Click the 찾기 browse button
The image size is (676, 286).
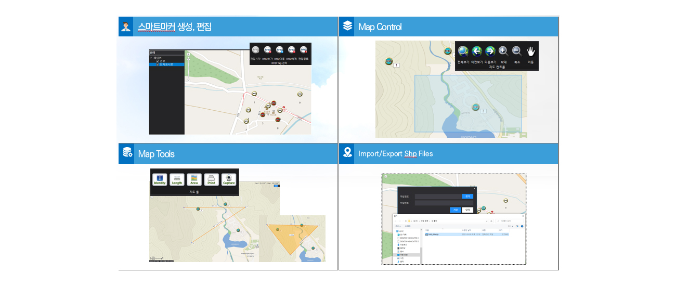467,197
